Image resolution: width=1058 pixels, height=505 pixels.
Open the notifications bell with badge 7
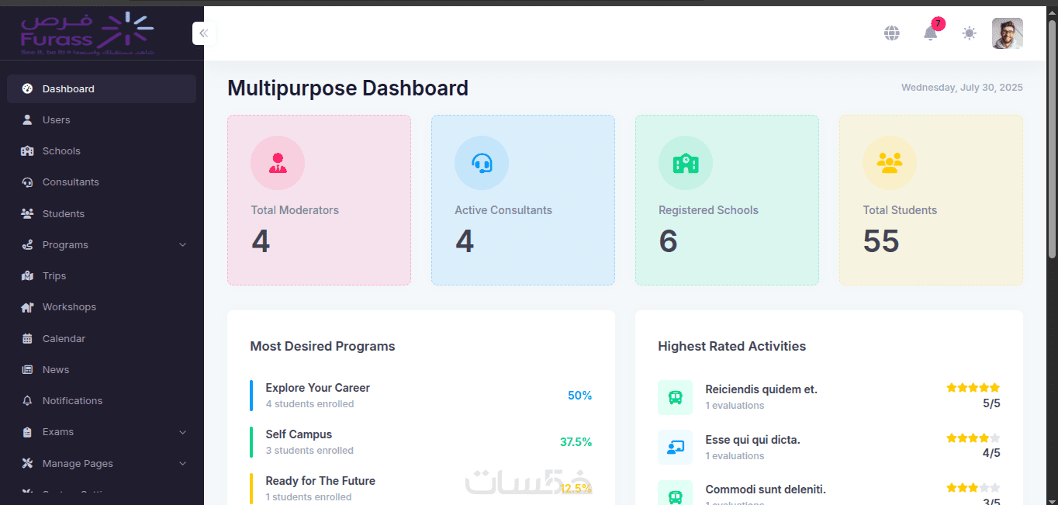(931, 33)
